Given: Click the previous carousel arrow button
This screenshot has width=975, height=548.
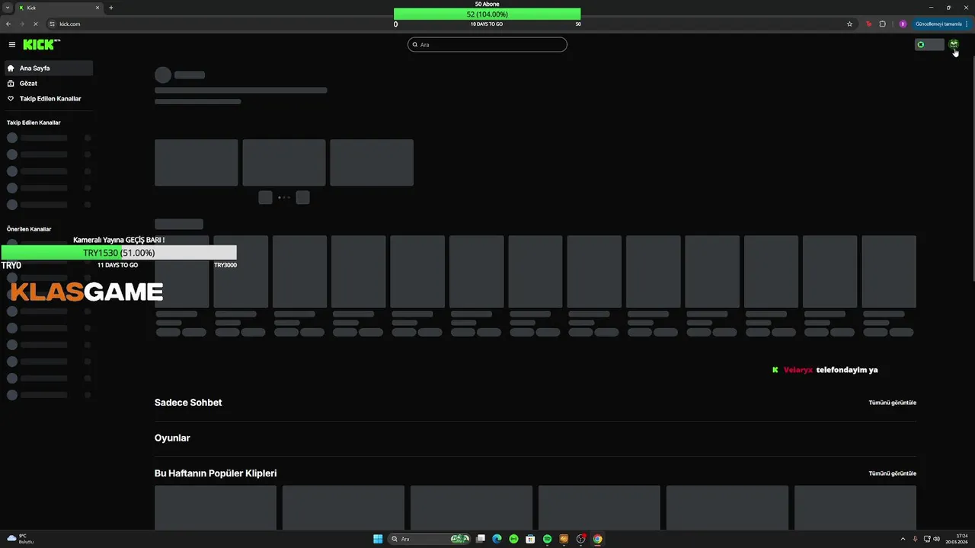Looking at the screenshot, I should 265,197.
